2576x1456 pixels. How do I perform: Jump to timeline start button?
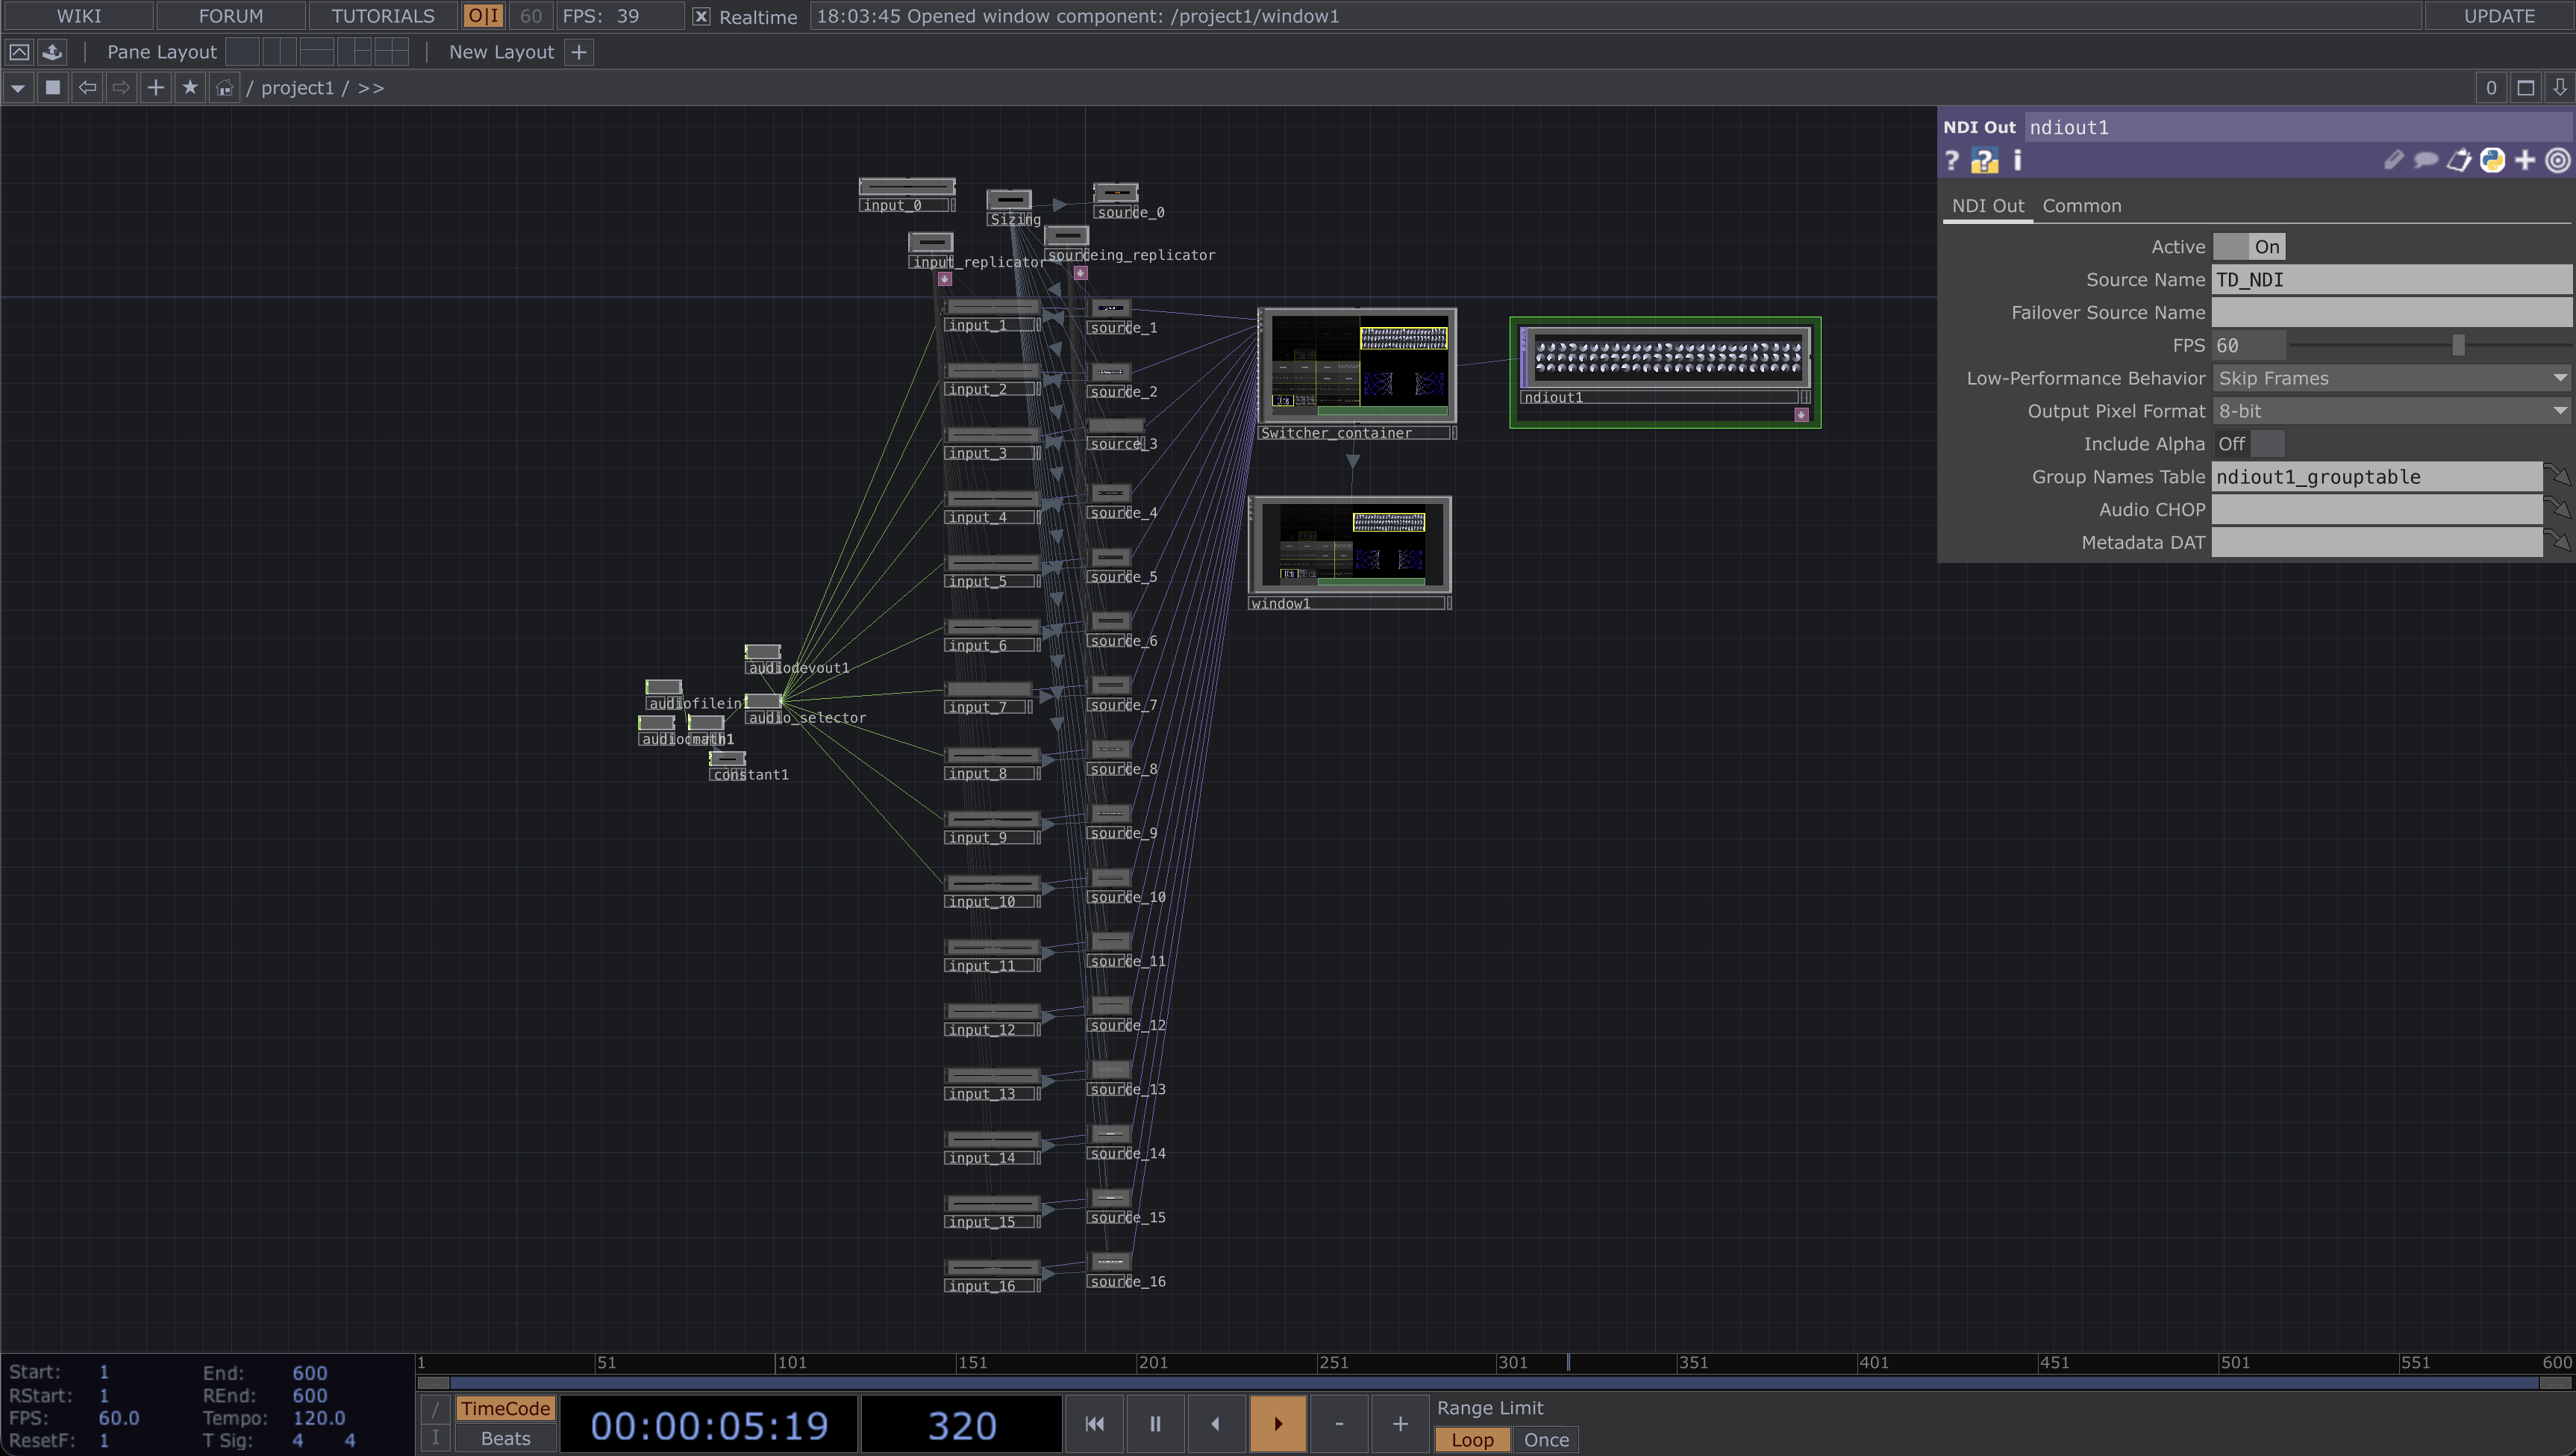coord(1094,1423)
